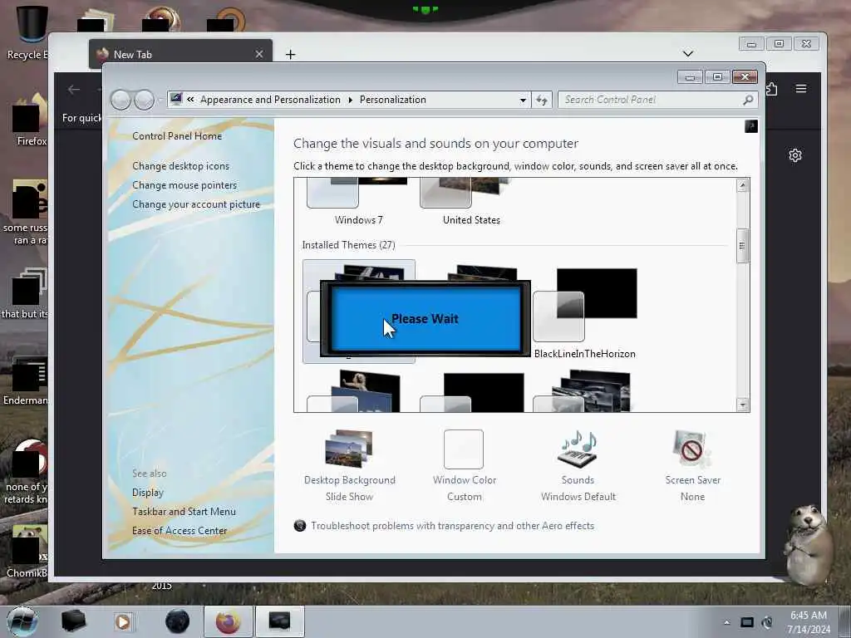Expand the address bar history dropdown
This screenshot has width=851, height=638.
pos(523,100)
